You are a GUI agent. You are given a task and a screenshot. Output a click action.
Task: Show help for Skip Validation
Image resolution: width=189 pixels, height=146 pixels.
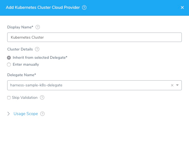click(42, 97)
